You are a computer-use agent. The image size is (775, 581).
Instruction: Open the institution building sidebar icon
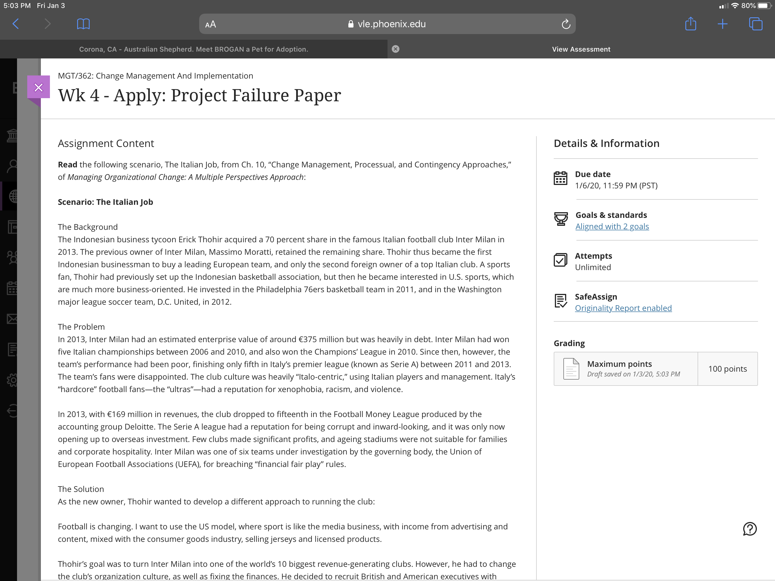(12, 136)
